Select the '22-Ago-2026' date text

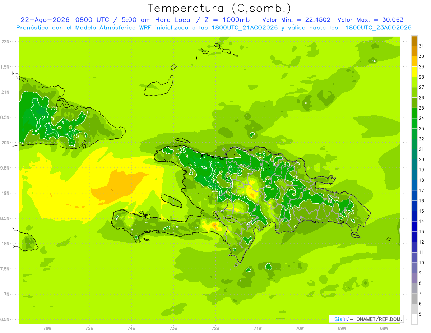pyautogui.click(x=45, y=20)
